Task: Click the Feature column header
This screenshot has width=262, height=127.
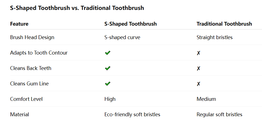Action: click(x=19, y=24)
